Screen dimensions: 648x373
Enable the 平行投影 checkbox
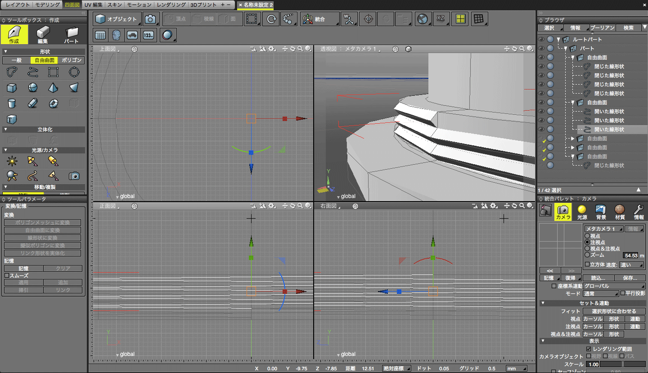pyautogui.click(x=623, y=293)
